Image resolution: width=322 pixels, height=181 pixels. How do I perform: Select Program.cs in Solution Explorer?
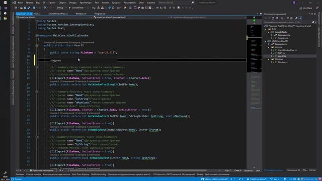coord(283,38)
